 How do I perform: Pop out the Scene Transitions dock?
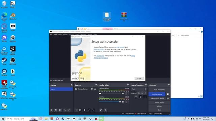click(x=146, y=85)
